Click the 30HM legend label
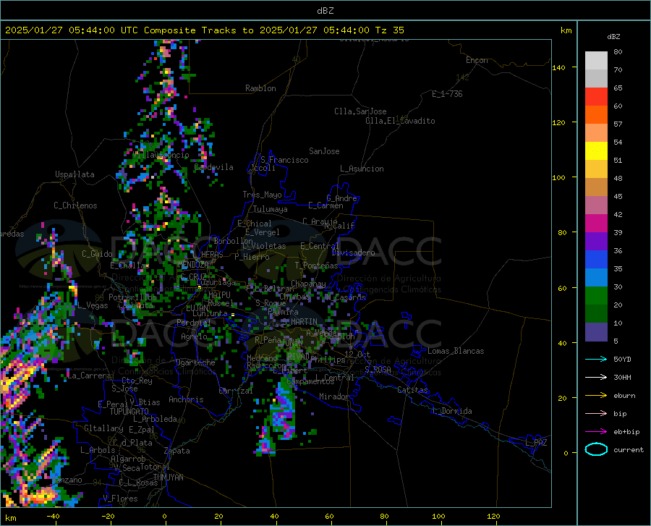 coord(622,377)
